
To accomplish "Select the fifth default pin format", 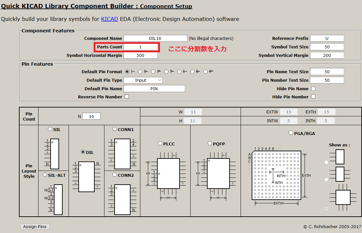I will coord(180,72).
